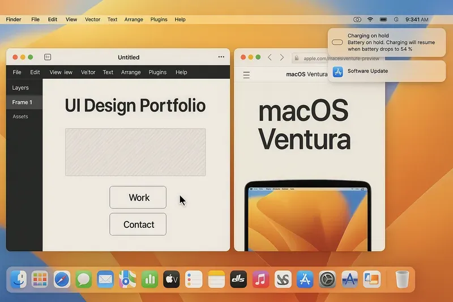Screen dimensions: 453x302
Task: Click the Wi-Fi status icon in menu bar
Action: [x=370, y=19]
